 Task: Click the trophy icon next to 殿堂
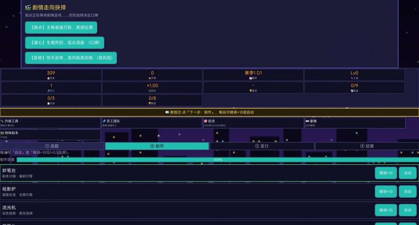pos(150,104)
